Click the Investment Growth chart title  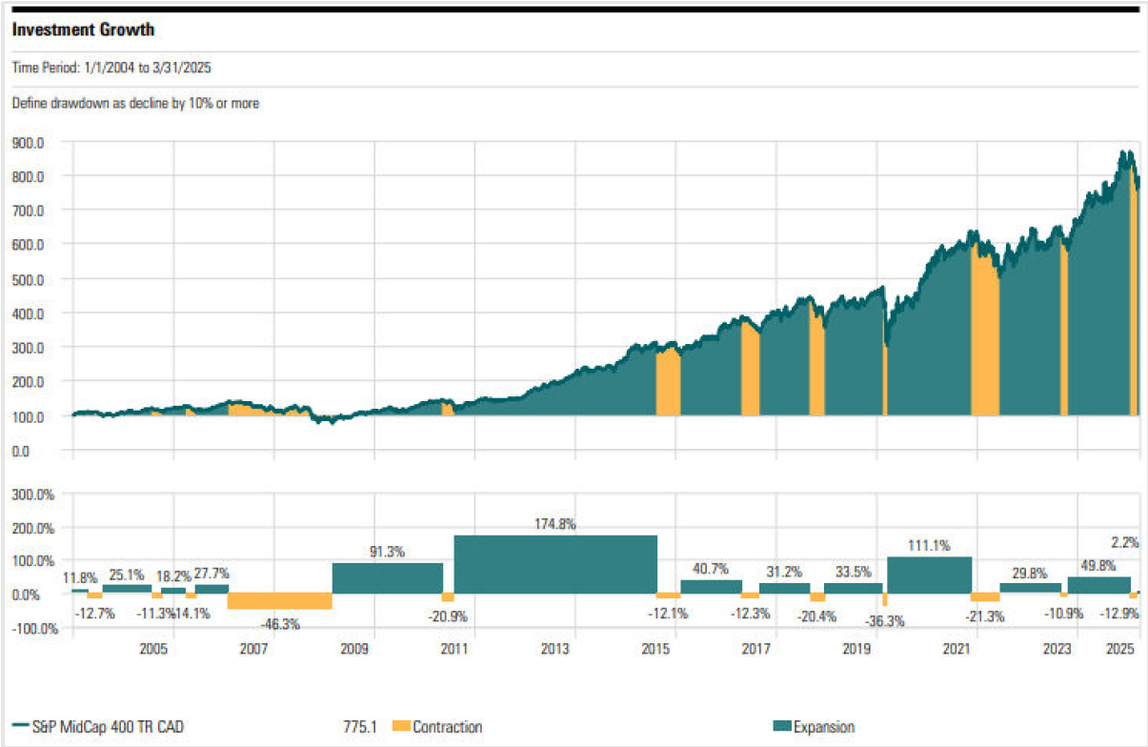click(83, 30)
